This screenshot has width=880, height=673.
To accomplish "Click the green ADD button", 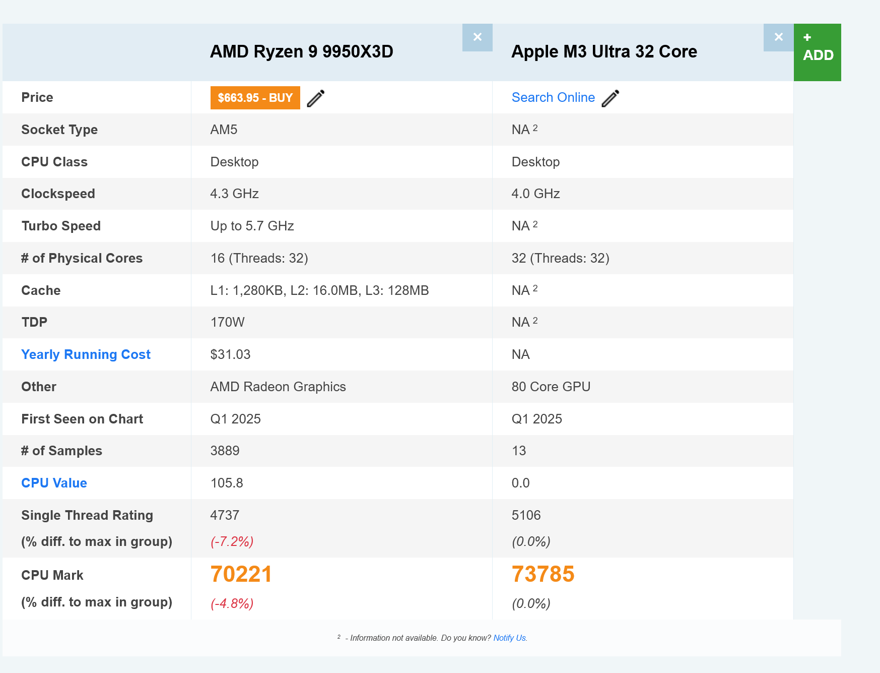I will point(817,52).
